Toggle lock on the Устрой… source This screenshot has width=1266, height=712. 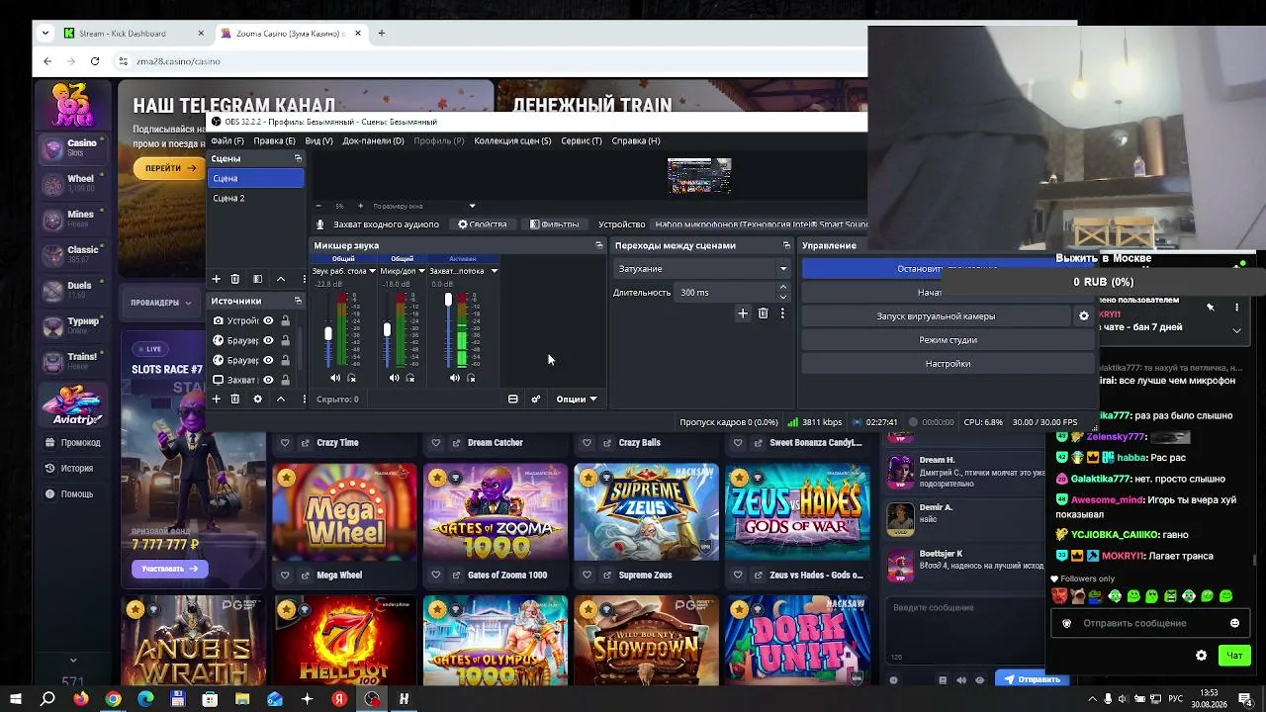coord(285,320)
